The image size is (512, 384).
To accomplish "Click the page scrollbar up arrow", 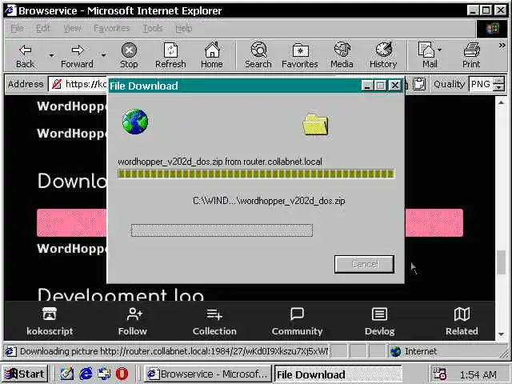I will coord(502,103).
